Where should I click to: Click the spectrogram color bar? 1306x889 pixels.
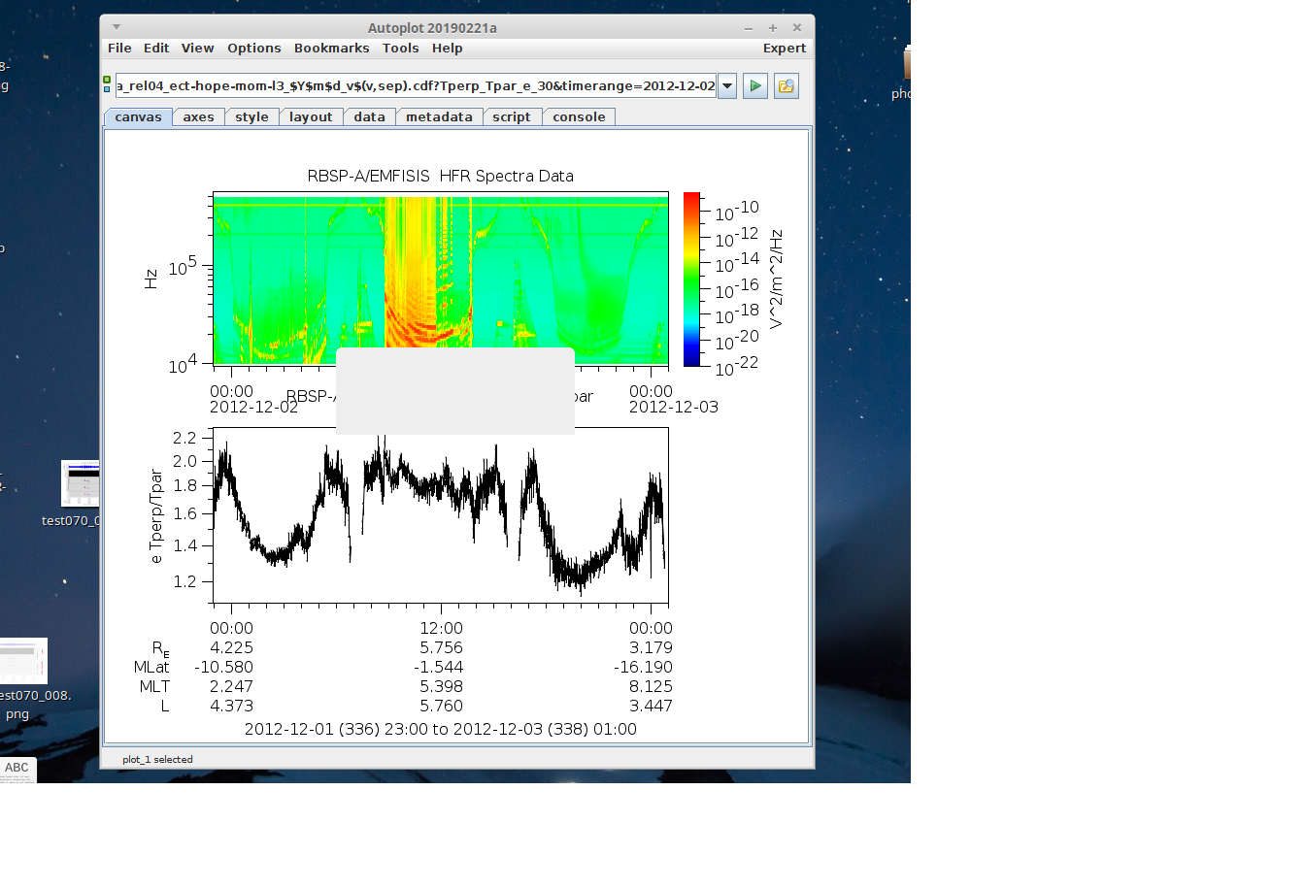tap(691, 280)
